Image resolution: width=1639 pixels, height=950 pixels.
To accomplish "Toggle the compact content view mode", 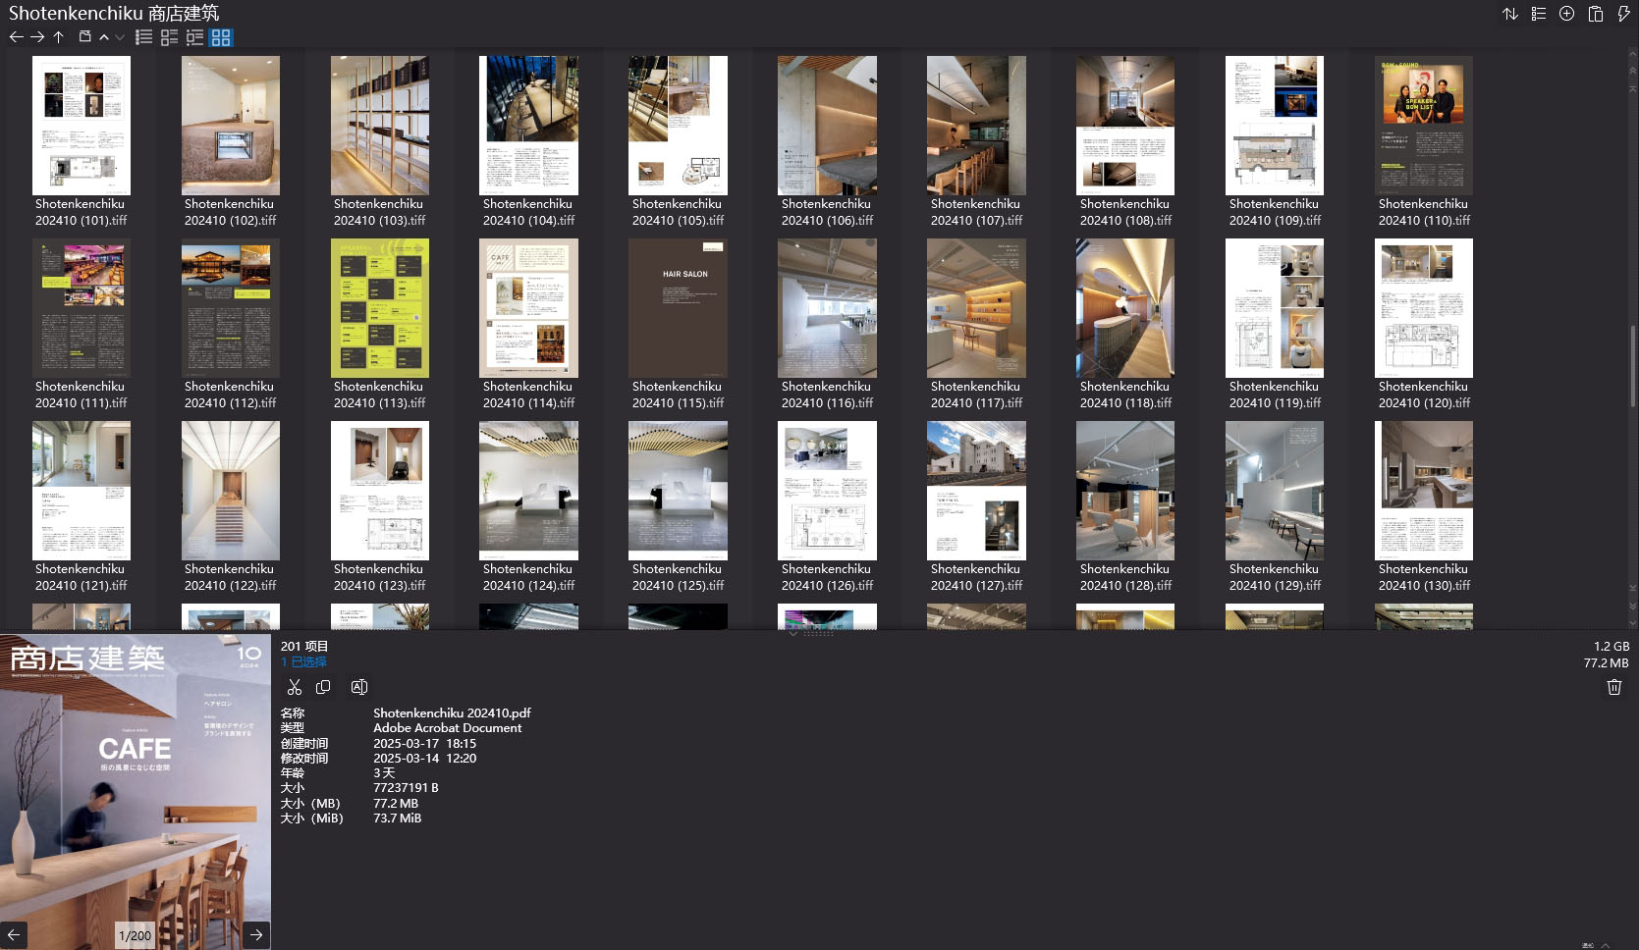I will [x=193, y=36].
